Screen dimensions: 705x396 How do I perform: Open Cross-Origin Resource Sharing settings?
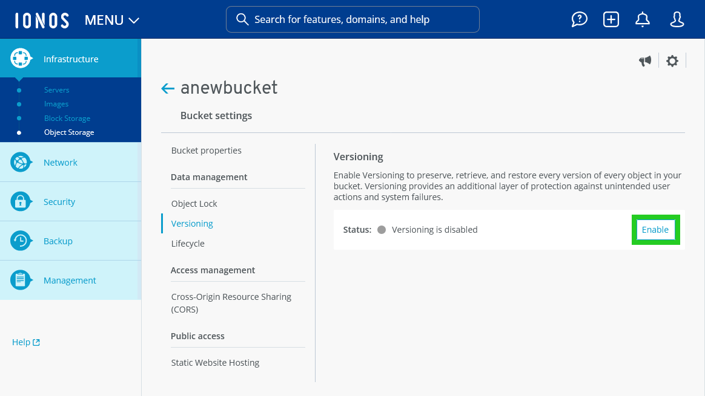pyautogui.click(x=231, y=302)
